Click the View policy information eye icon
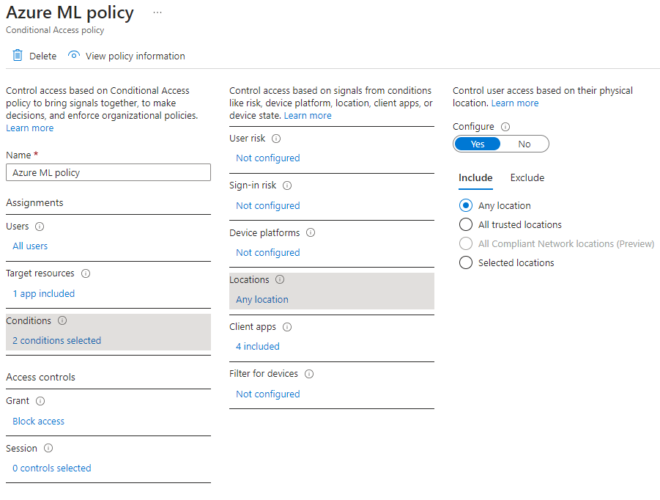This screenshot has height=500, width=660. tap(73, 56)
